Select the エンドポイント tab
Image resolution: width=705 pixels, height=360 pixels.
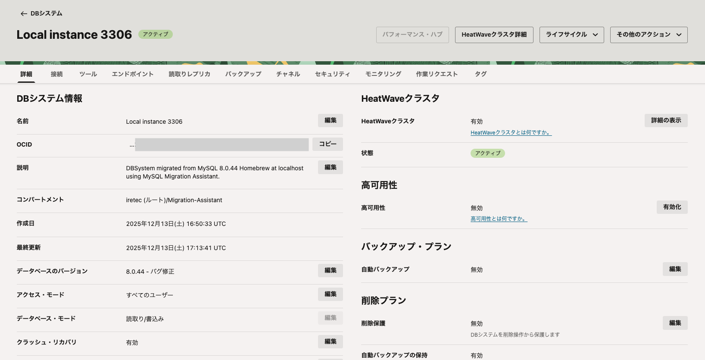(x=132, y=74)
